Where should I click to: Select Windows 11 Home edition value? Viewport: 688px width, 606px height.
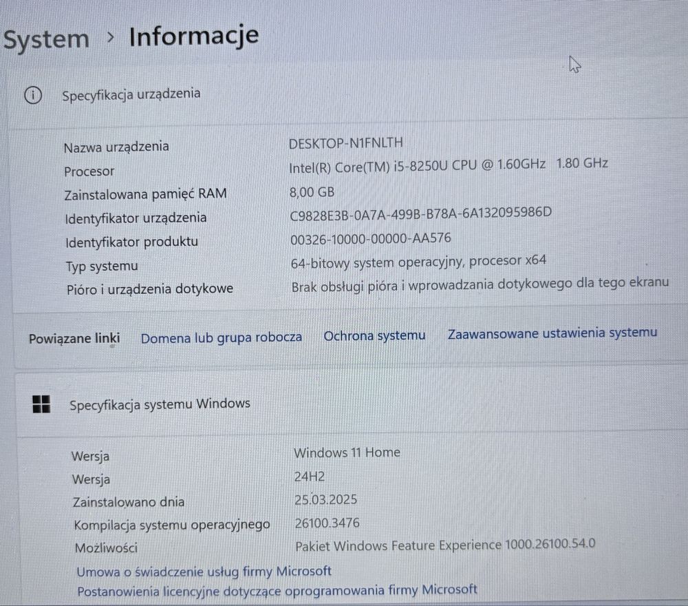(347, 452)
